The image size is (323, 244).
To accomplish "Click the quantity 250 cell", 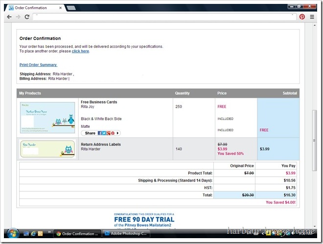I will (x=179, y=106).
